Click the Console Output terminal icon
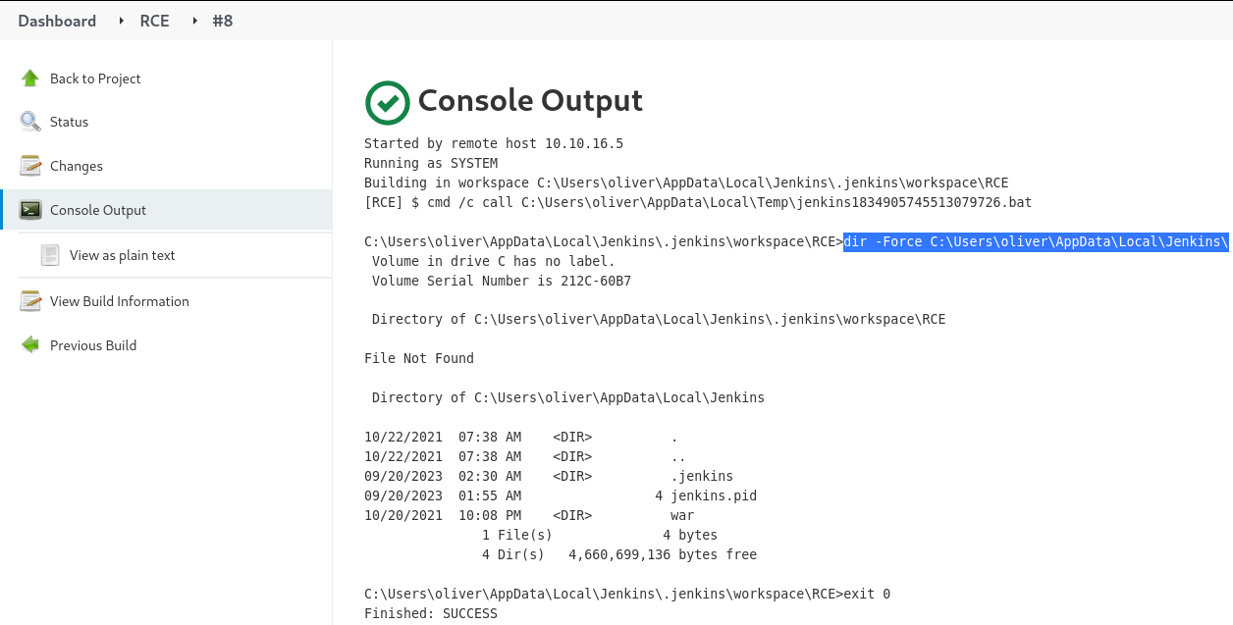 [30, 210]
